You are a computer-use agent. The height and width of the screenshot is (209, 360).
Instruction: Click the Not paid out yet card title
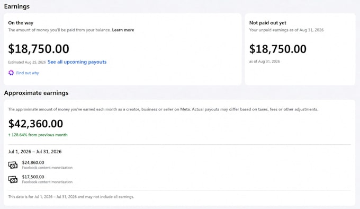268,23
